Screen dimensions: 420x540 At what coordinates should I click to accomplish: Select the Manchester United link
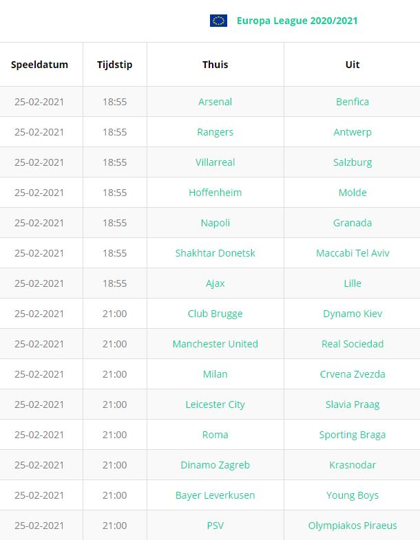click(x=216, y=344)
